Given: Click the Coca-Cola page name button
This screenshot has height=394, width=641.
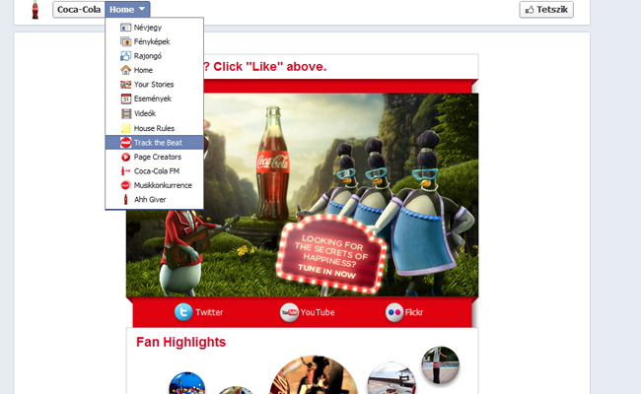Looking at the screenshot, I should tap(79, 10).
